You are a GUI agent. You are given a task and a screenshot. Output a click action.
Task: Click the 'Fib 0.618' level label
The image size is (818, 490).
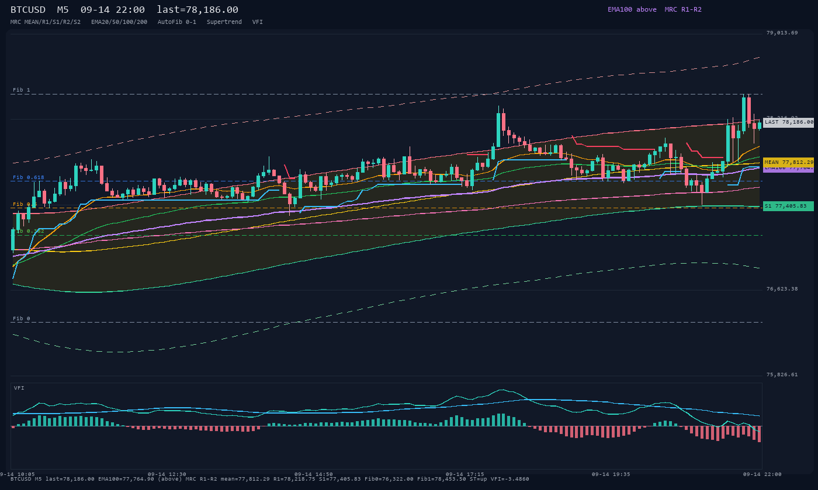pyautogui.click(x=29, y=177)
